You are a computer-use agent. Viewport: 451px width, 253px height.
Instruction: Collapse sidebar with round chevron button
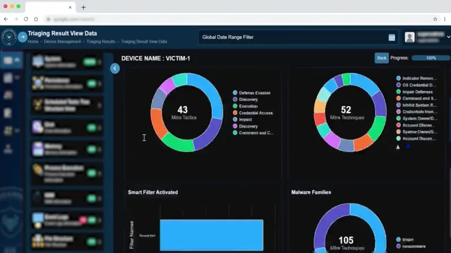click(x=115, y=68)
